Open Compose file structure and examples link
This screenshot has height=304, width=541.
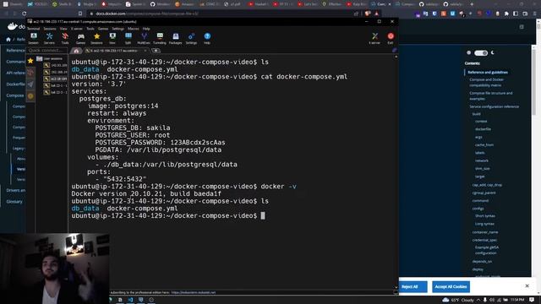tap(490, 95)
